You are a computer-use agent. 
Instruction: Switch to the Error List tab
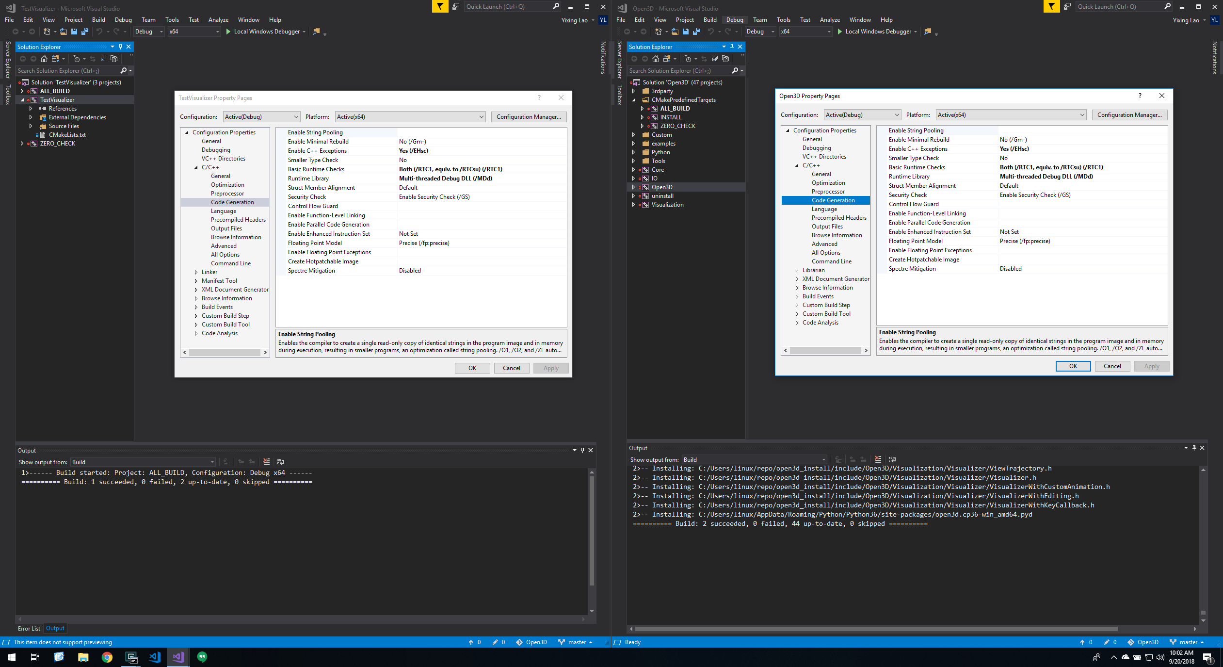(x=29, y=628)
